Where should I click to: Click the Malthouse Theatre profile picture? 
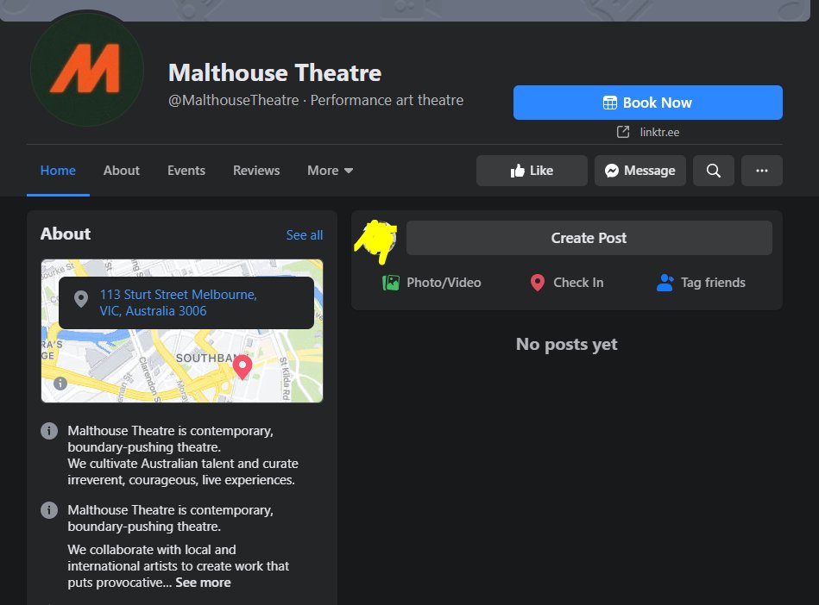click(x=86, y=69)
